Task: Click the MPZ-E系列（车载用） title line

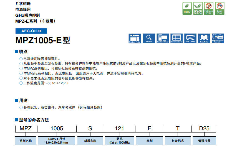Action: point(36,21)
